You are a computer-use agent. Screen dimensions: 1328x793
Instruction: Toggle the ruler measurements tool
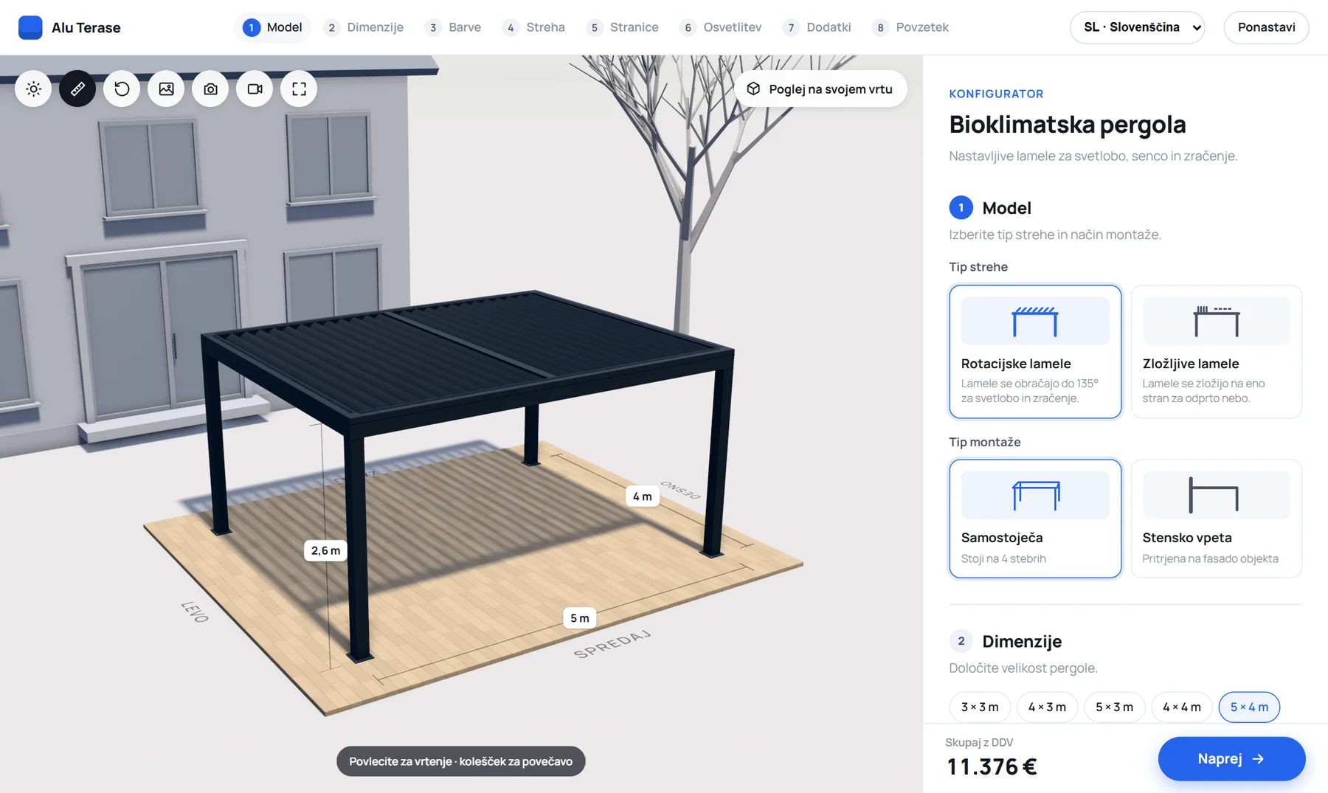77,89
